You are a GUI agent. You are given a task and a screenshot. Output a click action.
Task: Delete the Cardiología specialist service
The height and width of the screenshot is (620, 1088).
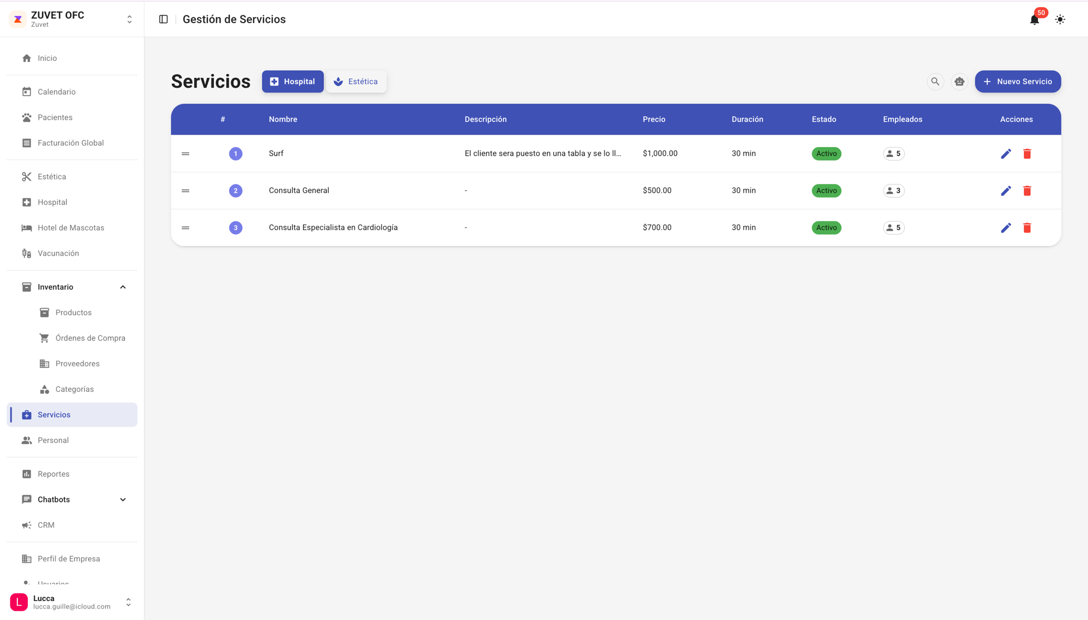pos(1027,228)
